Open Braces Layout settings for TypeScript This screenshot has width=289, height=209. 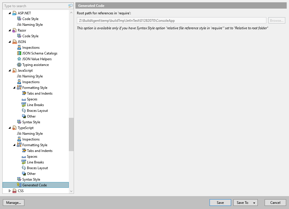pos(37,168)
